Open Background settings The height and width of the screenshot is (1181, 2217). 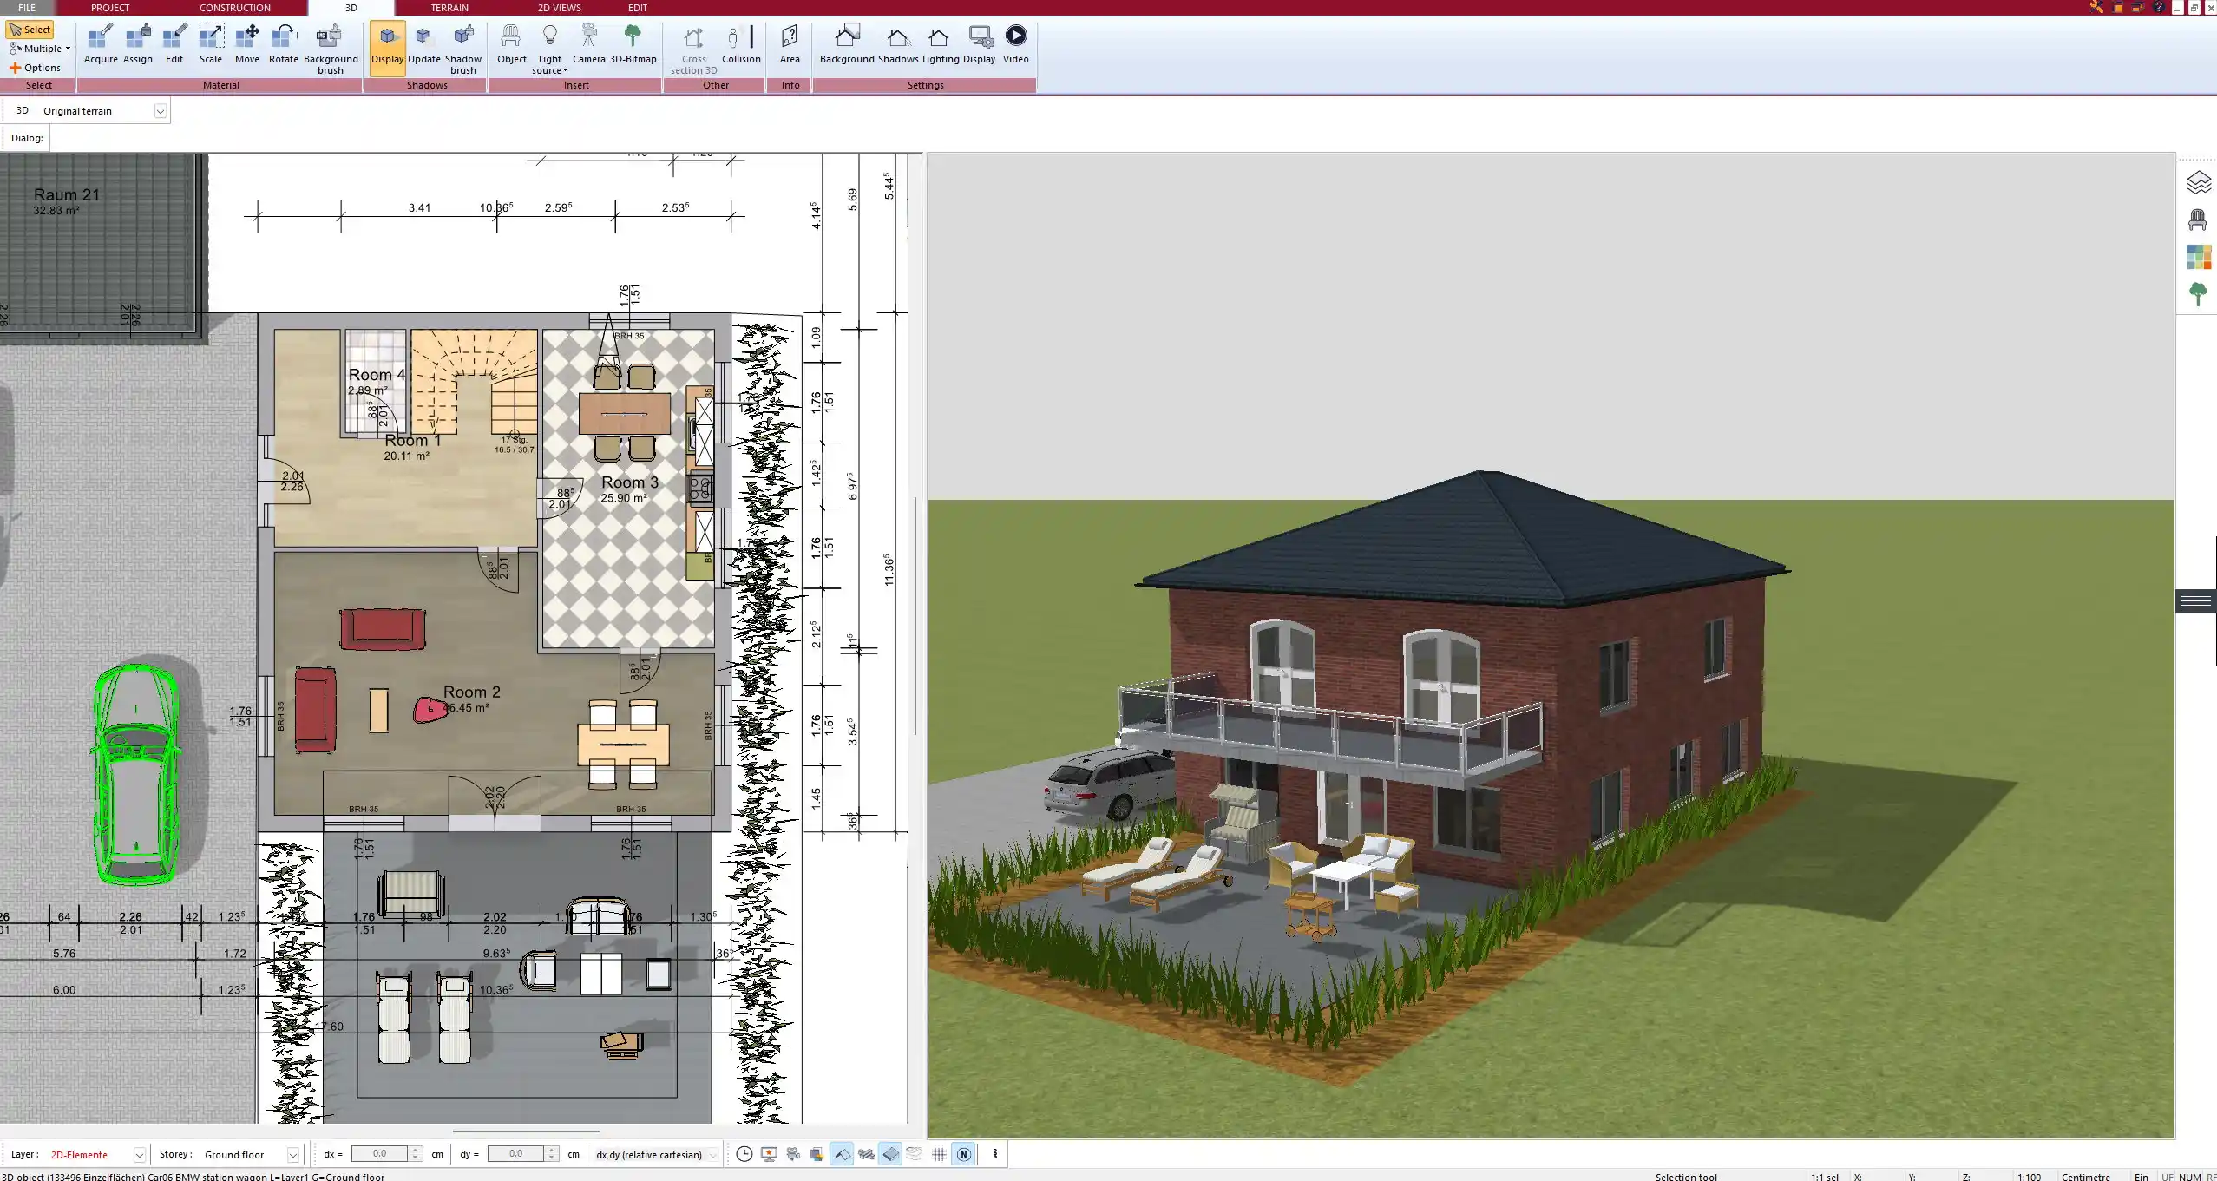pos(847,45)
